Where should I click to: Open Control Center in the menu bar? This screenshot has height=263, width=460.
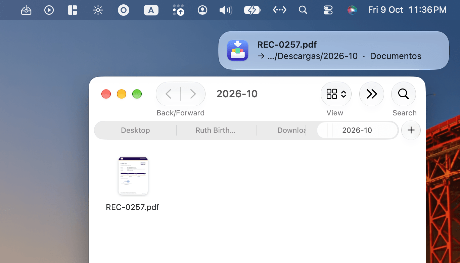point(328,10)
